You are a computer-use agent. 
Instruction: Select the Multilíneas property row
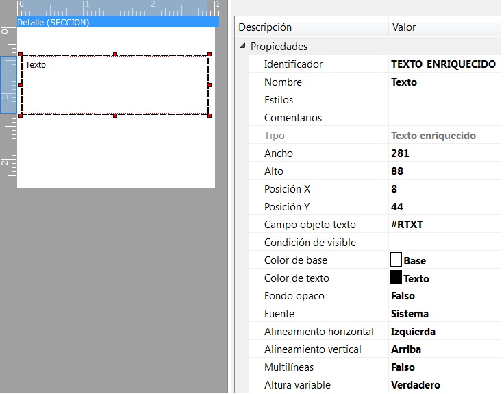click(375, 367)
